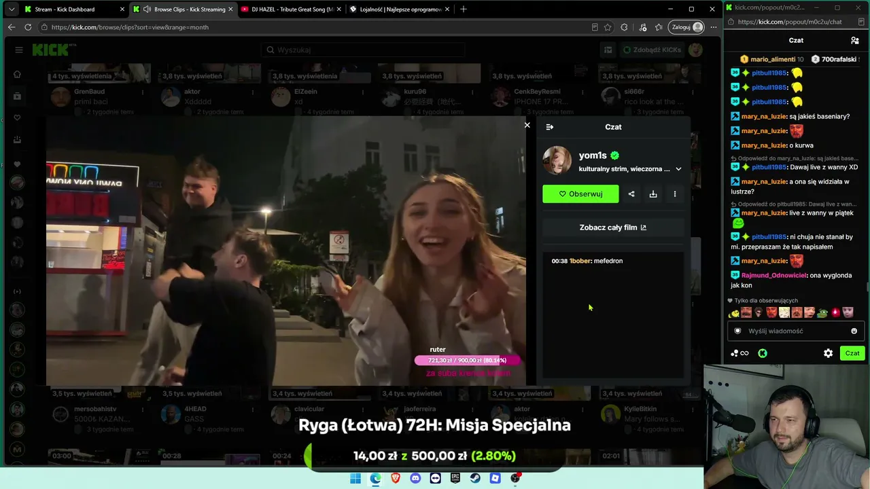Click the 500,00 zł donation goal bar
The image size is (870, 489).
point(434,456)
